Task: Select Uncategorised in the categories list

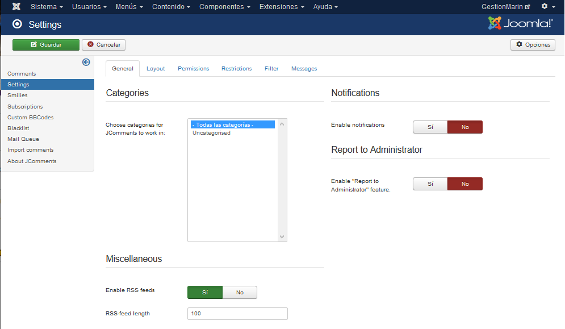Action: [x=211, y=133]
